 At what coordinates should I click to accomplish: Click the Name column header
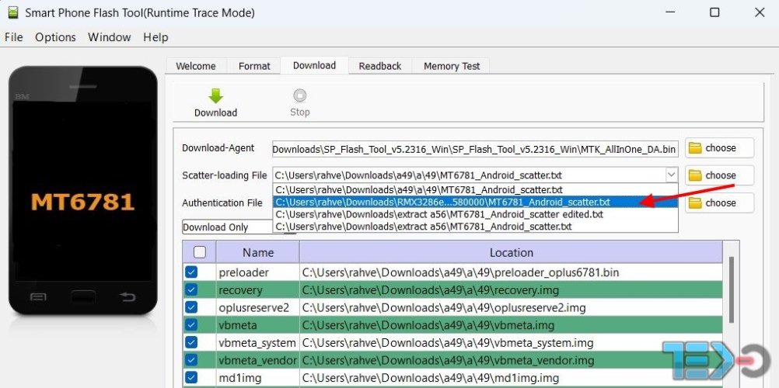pyautogui.click(x=258, y=252)
